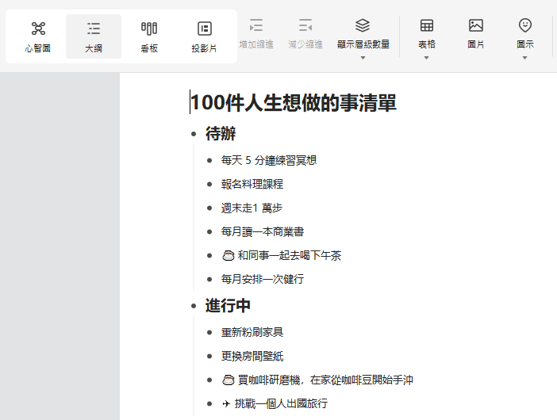Select item 每月讀一本商業書
The height and width of the screenshot is (420, 557).
click(x=262, y=231)
